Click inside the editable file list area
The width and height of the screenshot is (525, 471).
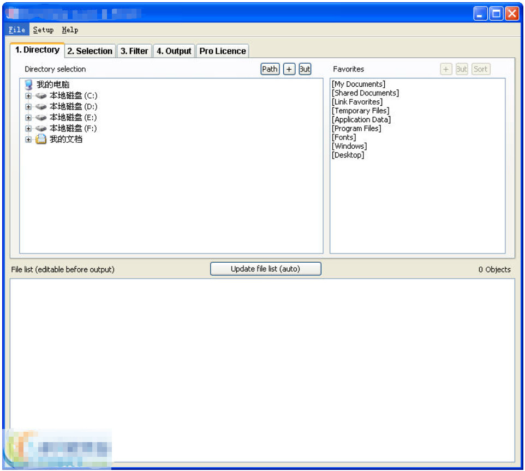pos(262,370)
